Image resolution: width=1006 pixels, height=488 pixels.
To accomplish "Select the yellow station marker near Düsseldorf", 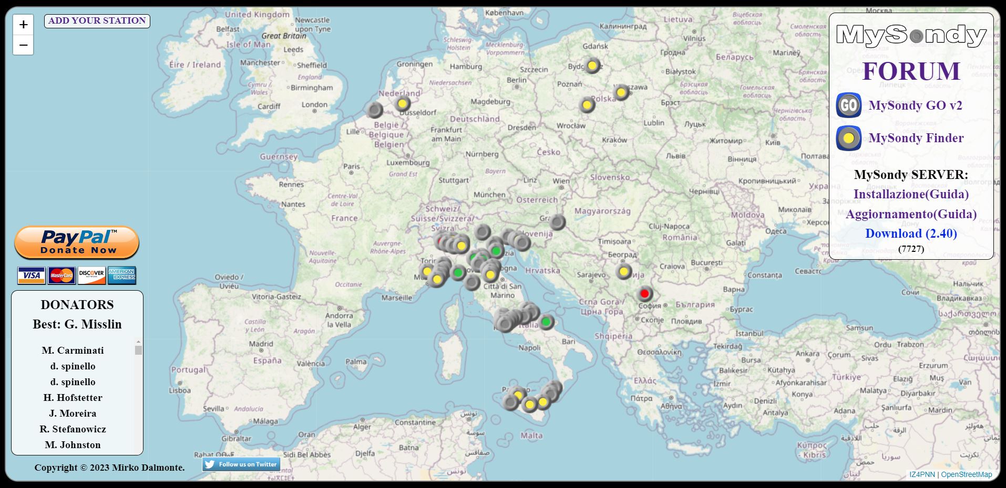I will point(403,104).
